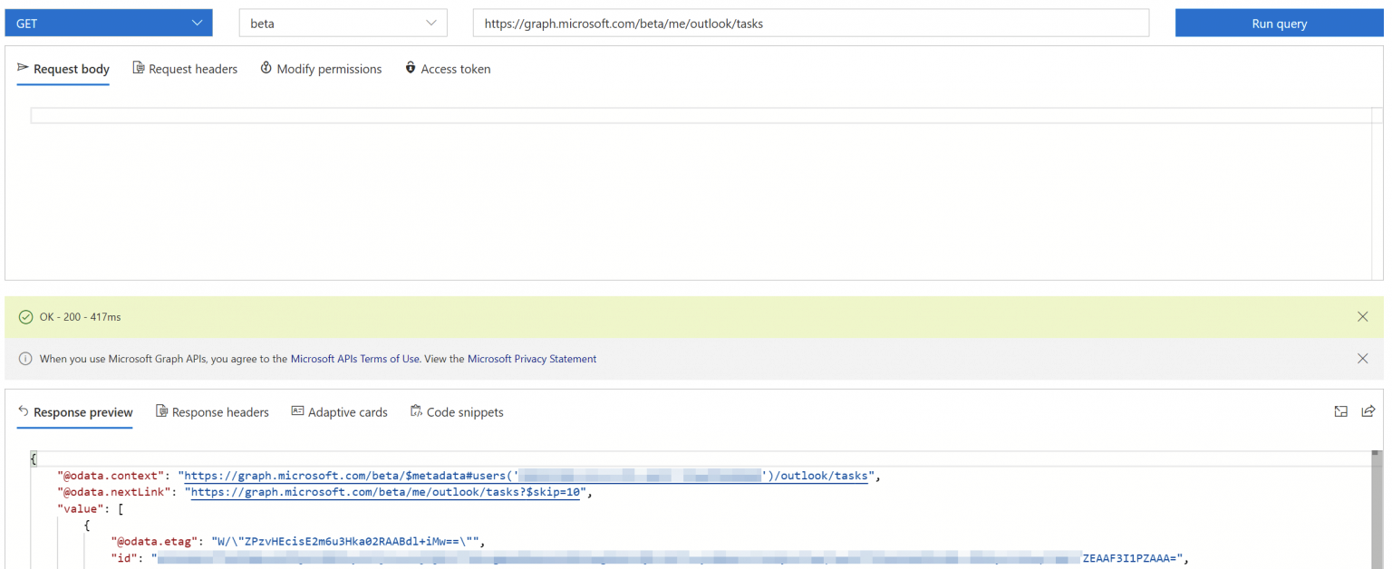Click the "@odata.etag" key text
Image resolution: width=1392 pixels, height=569 pixels.
coord(153,542)
